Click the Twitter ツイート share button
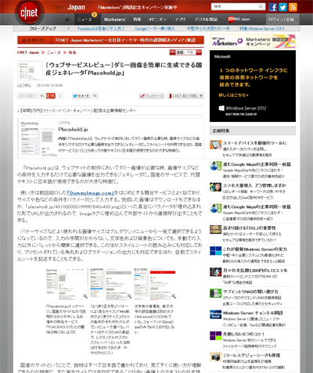 pos(81,96)
